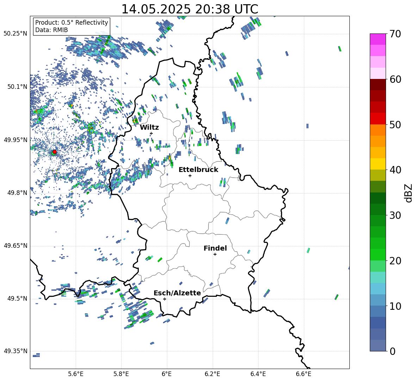Pick the bright green colorbar segment above 20
The width and height of the screenshot is (417, 381).
(378, 254)
